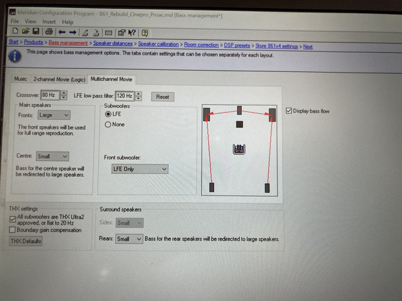402x301 pixels.
Task: Click the Print toolbar icon
Action: [x=49, y=32]
